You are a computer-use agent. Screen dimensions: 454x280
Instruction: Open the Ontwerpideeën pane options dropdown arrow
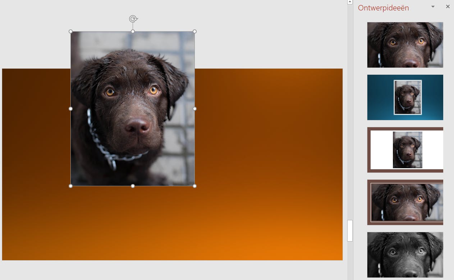[x=433, y=6]
